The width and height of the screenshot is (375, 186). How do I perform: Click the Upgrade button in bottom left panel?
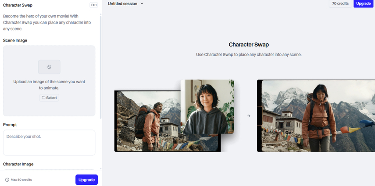86,180
